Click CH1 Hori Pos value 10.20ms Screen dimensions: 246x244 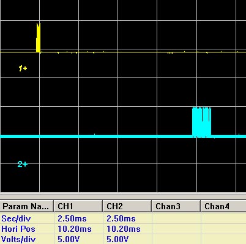(x=75, y=229)
